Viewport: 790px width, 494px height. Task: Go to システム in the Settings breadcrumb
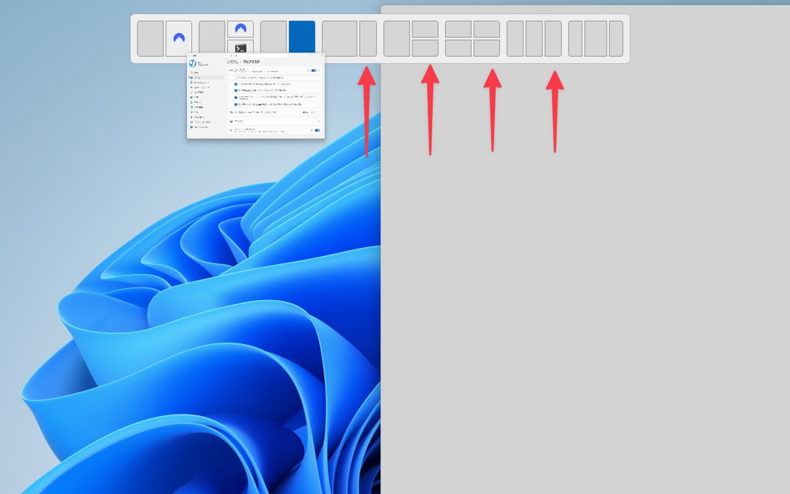232,62
